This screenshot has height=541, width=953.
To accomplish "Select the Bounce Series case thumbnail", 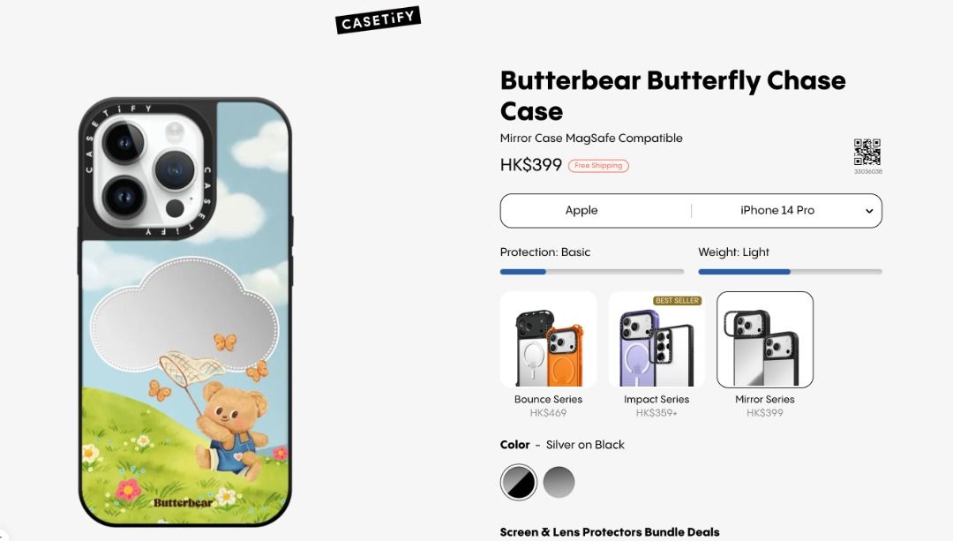I will point(548,339).
